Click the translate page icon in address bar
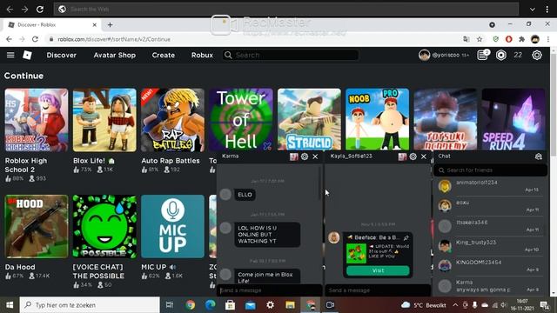The height and width of the screenshot is (313, 557). coord(466,39)
